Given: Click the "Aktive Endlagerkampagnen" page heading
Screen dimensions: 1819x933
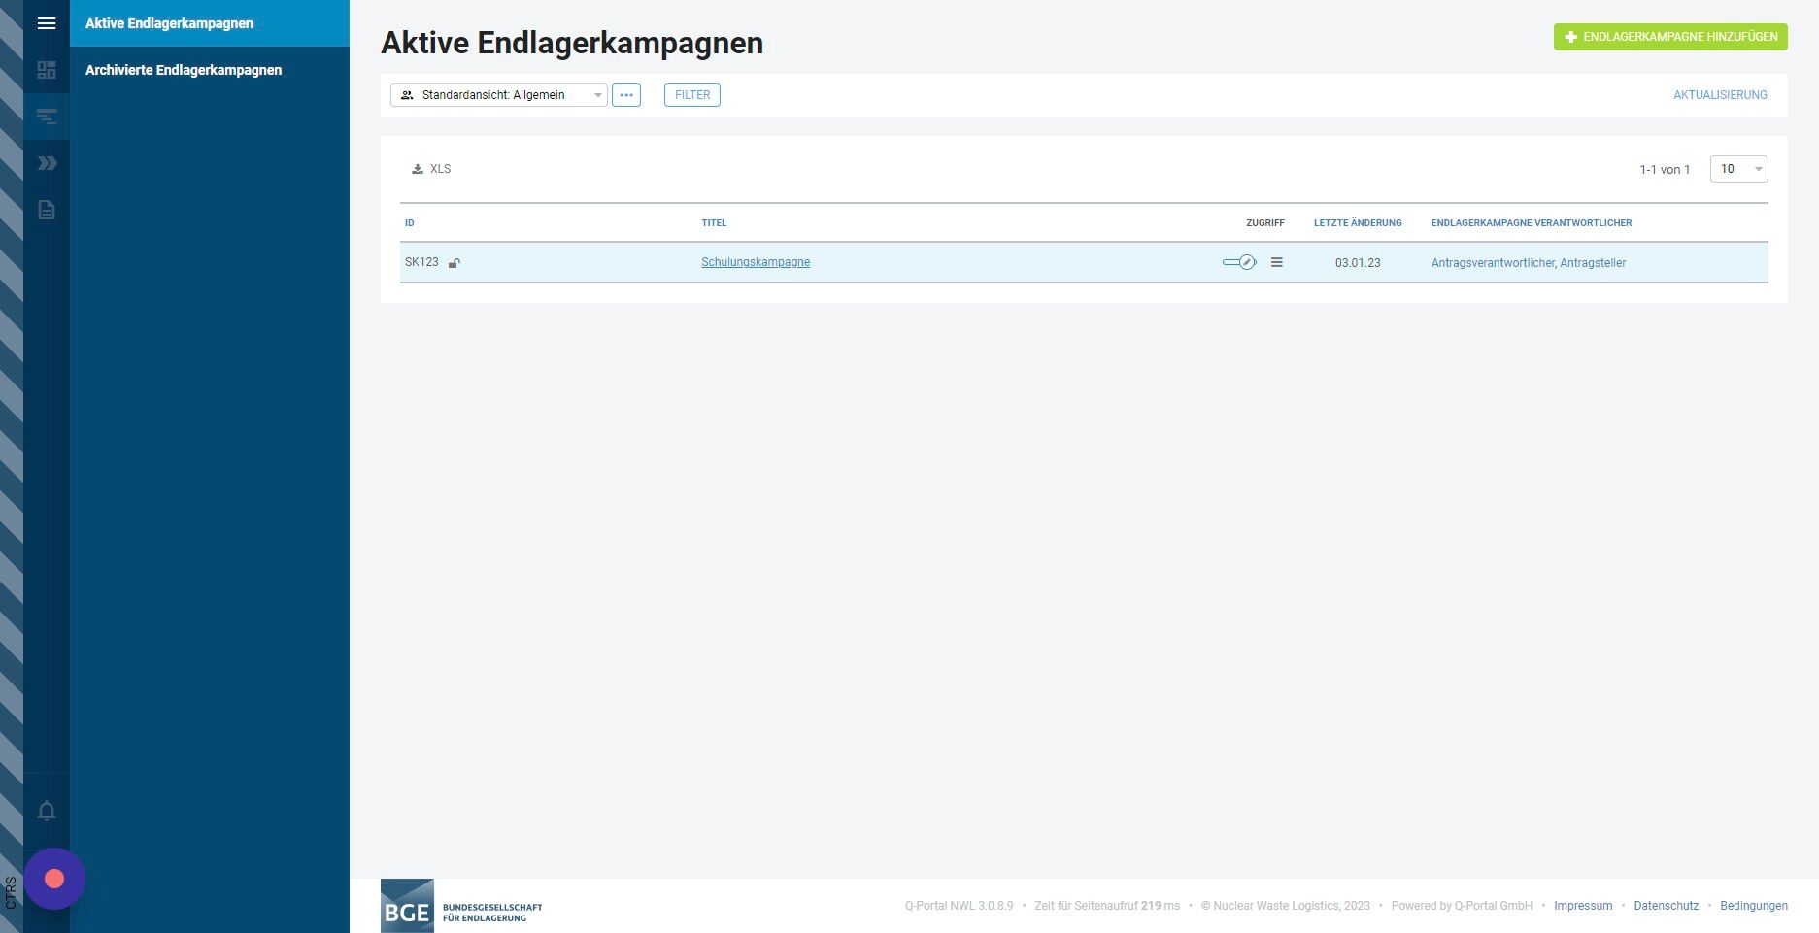Looking at the screenshot, I should coord(572,43).
